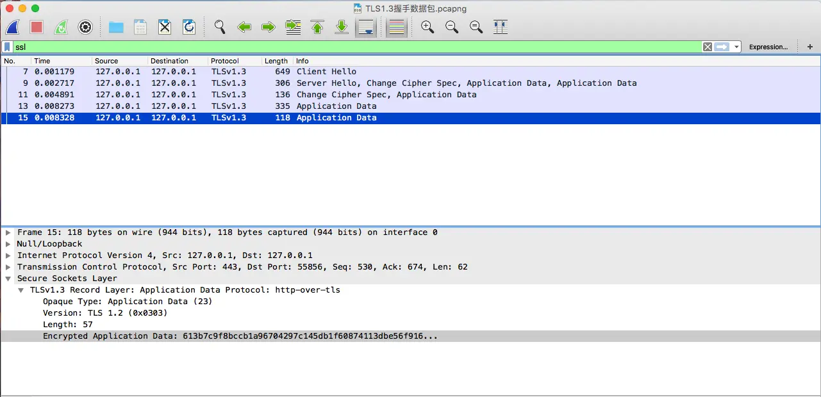
Task: Open recent display filters dropdown
Action: pyautogui.click(x=737, y=47)
